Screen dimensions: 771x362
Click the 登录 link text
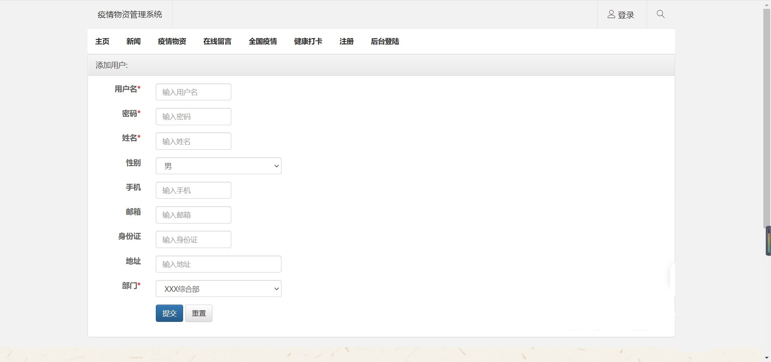coord(626,15)
